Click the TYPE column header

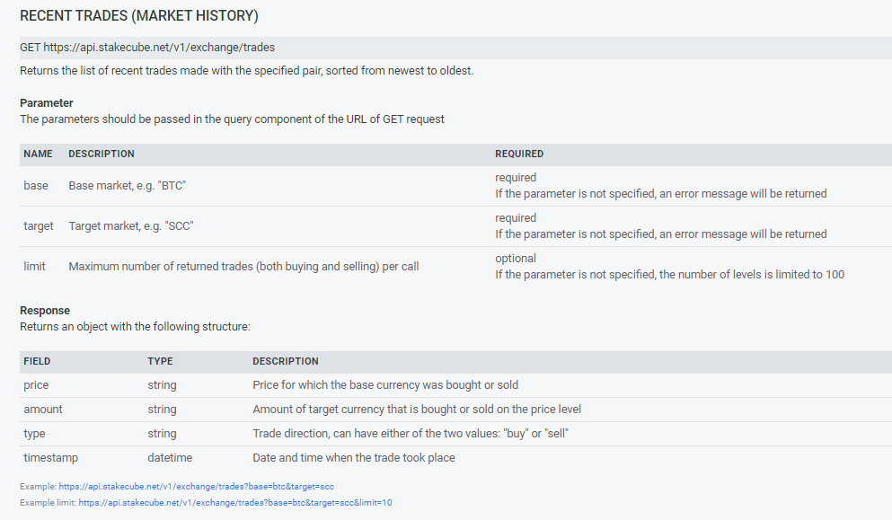coord(160,361)
